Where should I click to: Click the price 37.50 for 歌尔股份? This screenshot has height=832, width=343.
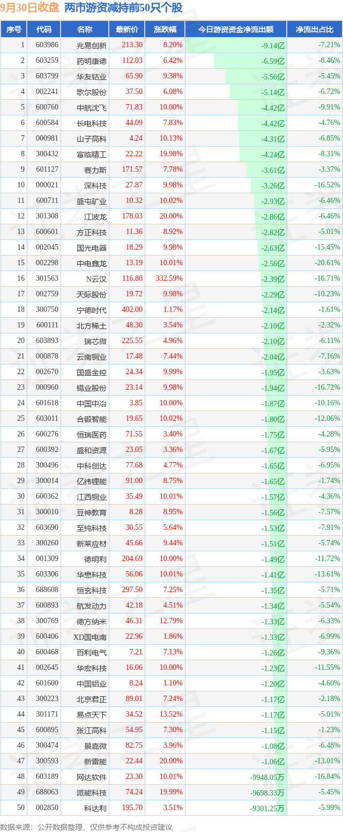tap(134, 92)
